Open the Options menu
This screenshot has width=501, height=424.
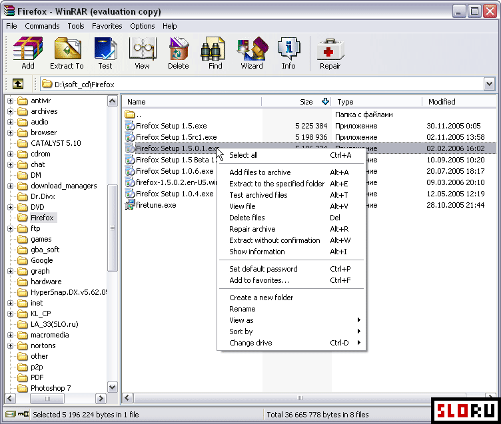[142, 26]
